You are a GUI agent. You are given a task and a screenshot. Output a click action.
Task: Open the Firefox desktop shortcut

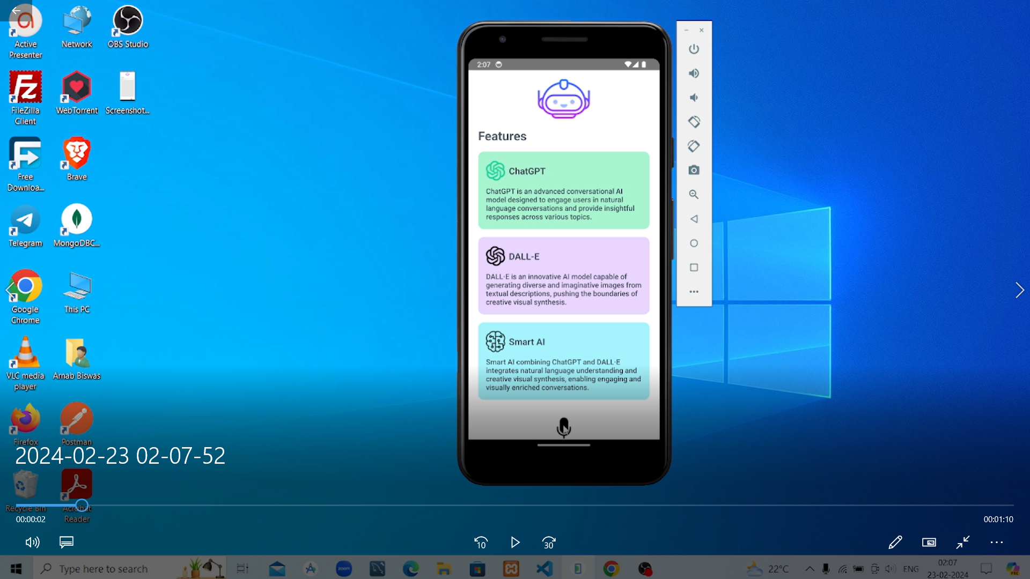click(x=25, y=424)
